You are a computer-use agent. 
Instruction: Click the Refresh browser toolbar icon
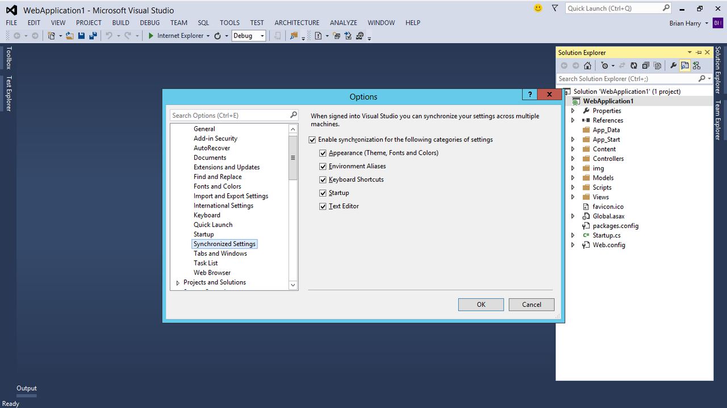(218, 36)
